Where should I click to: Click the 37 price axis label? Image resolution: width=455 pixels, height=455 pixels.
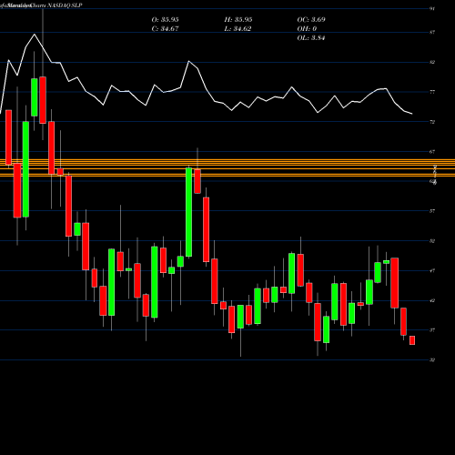[x=432, y=330]
